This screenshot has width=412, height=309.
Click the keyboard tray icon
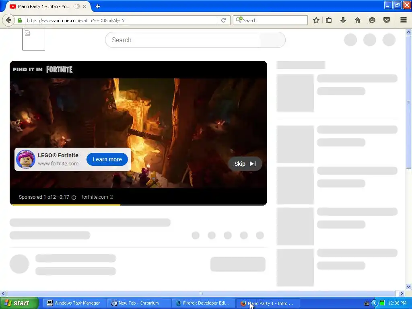coord(367,303)
